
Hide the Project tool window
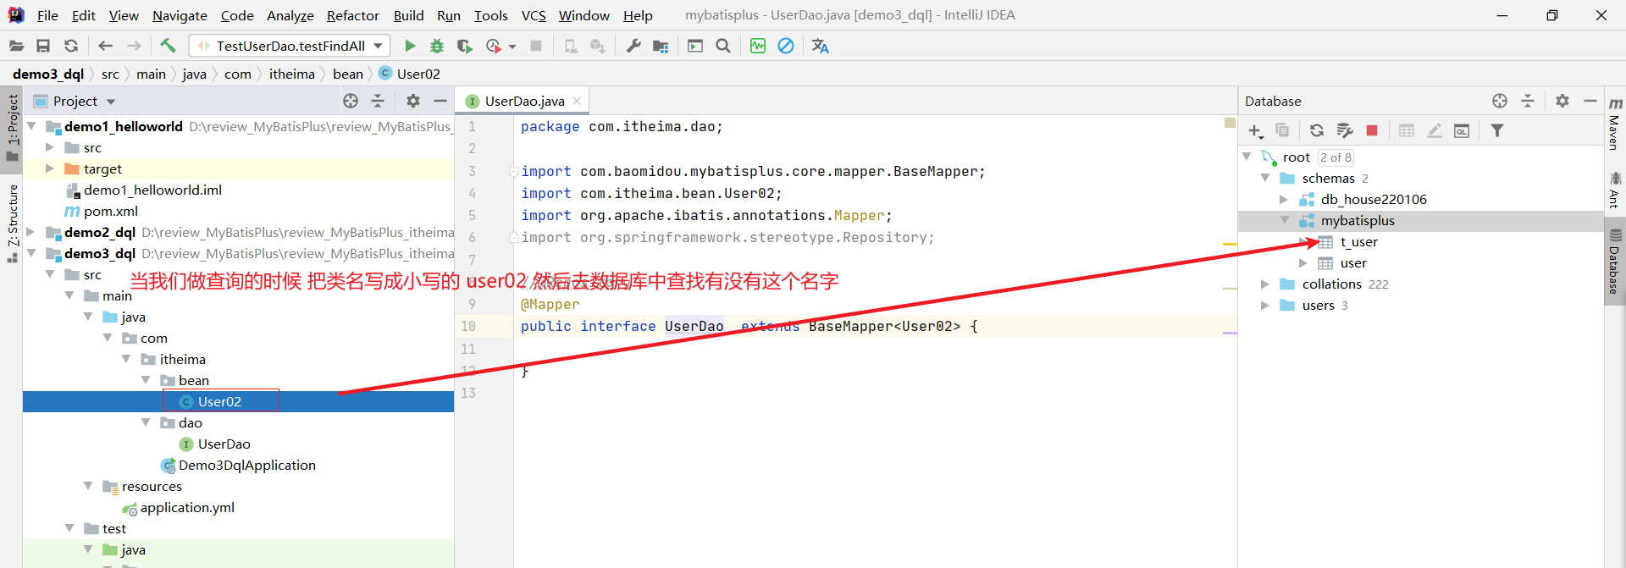[x=440, y=101]
